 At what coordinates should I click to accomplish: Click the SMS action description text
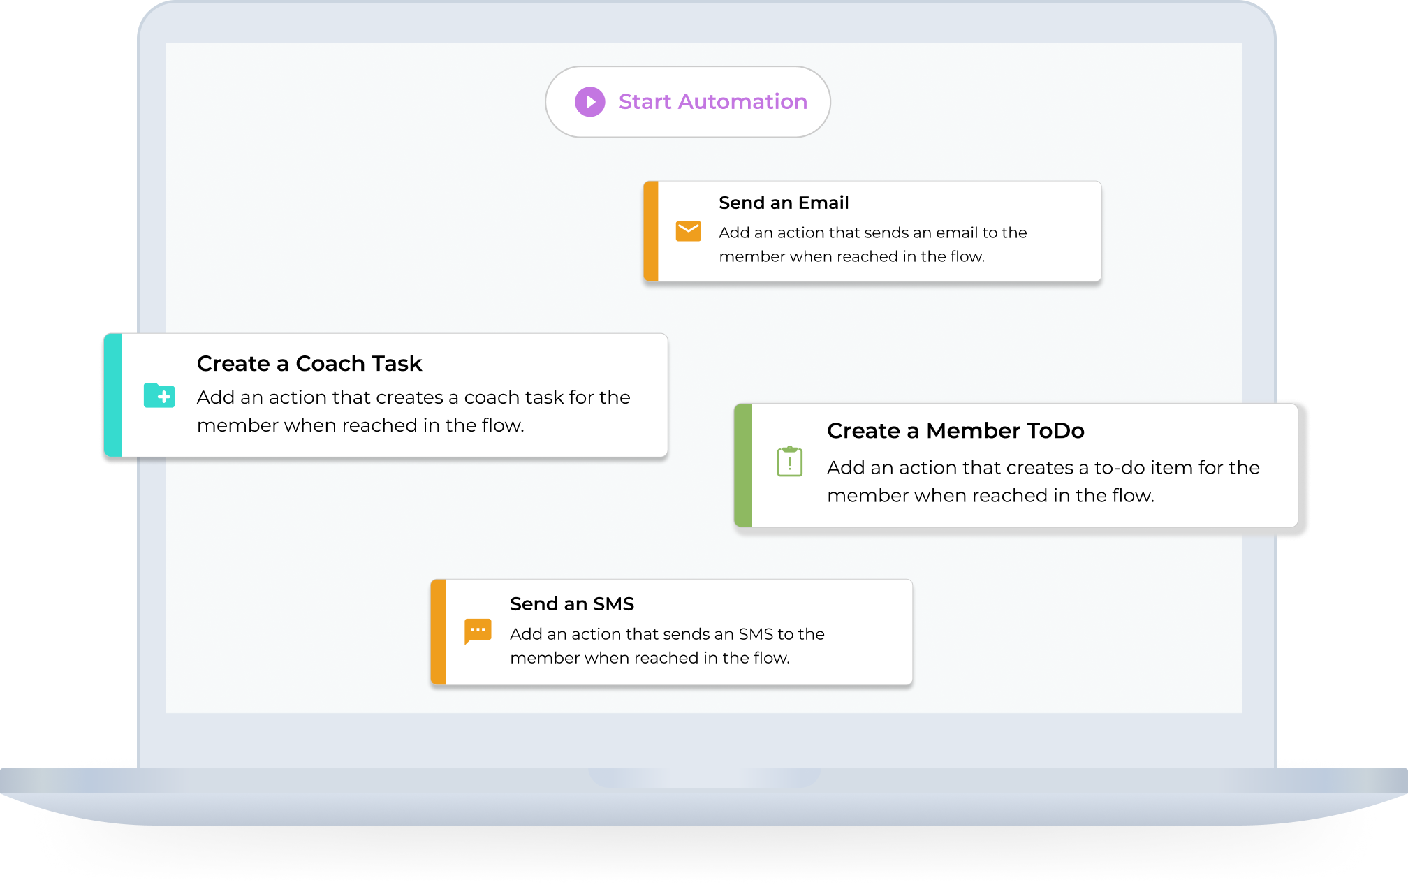667,646
